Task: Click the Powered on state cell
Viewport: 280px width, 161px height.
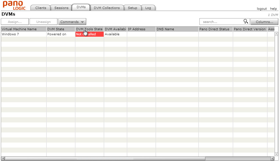Action: (x=61, y=34)
